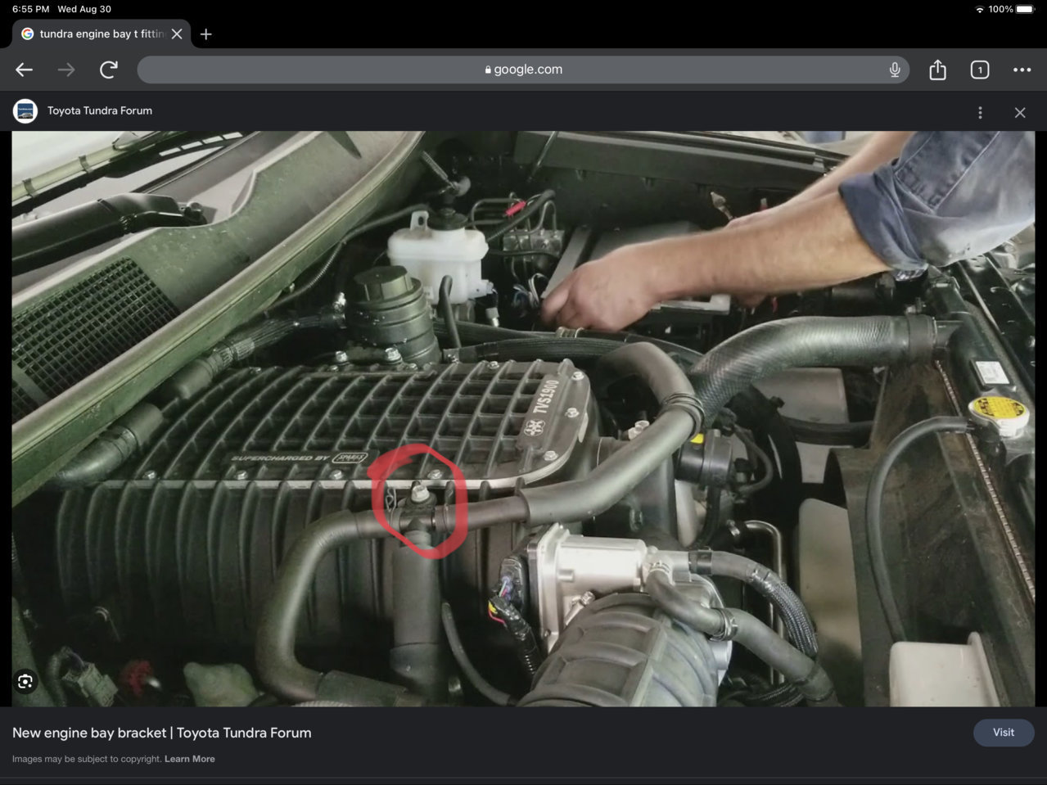Tap the supercharged engine photo
Viewport: 1047px width, 785px height.
[523, 418]
